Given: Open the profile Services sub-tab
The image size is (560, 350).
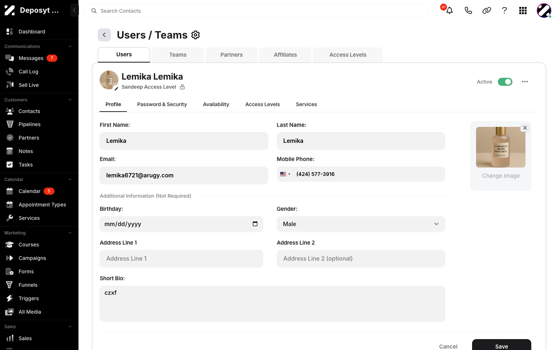Looking at the screenshot, I should coord(306,104).
